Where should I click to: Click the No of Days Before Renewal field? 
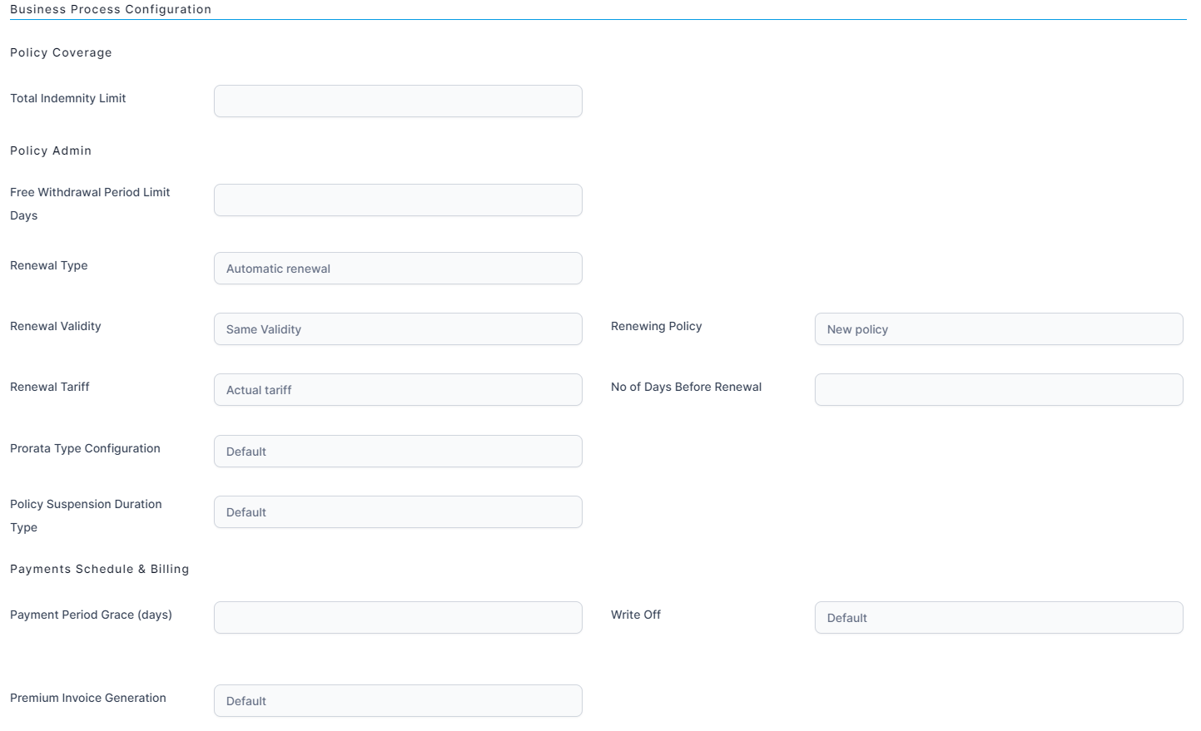998,390
